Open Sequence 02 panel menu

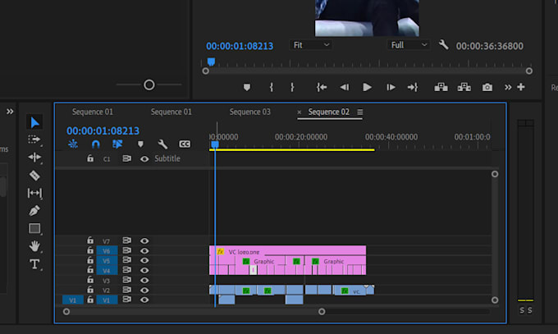(x=360, y=112)
